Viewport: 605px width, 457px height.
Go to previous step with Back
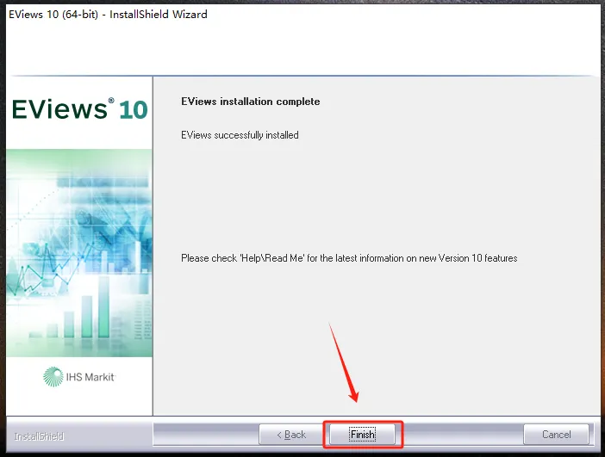coord(291,435)
